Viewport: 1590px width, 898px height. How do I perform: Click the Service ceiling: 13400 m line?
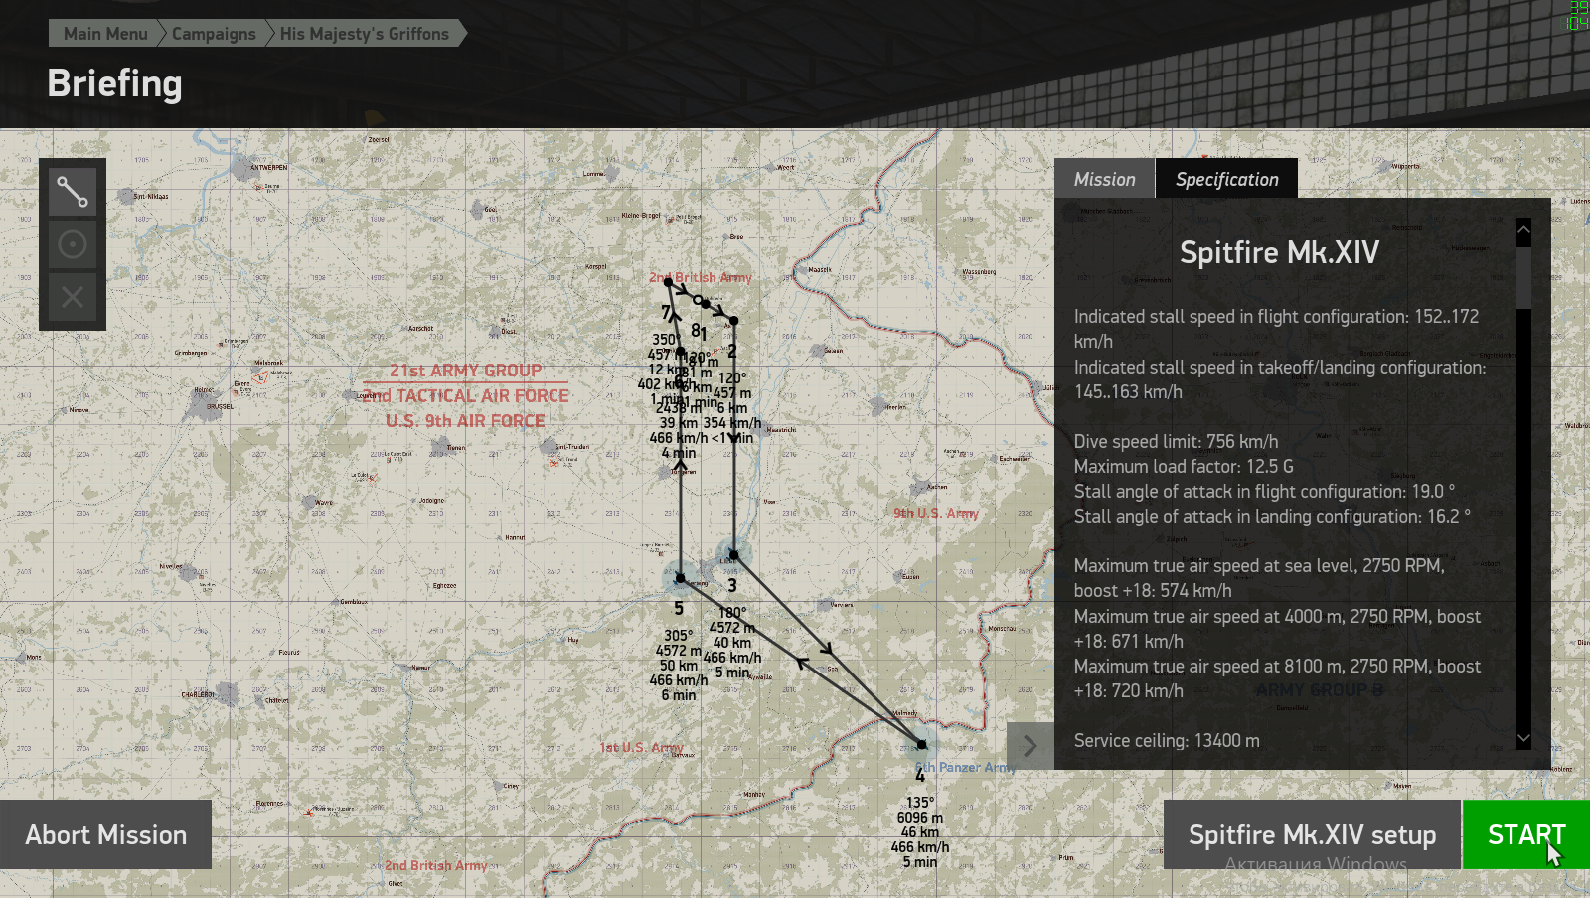pos(1167,740)
